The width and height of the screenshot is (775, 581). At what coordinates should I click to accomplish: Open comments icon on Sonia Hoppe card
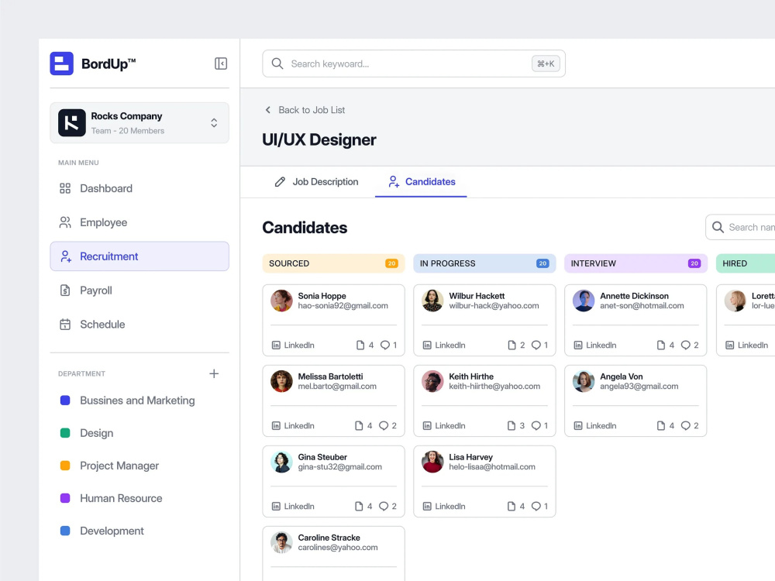click(384, 345)
